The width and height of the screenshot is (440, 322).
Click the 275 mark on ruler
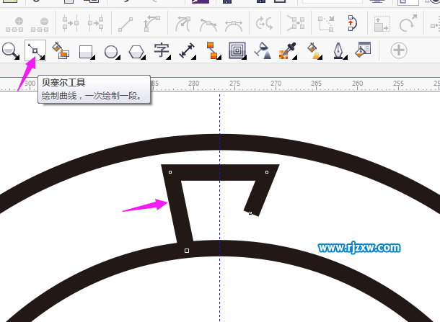[234, 84]
